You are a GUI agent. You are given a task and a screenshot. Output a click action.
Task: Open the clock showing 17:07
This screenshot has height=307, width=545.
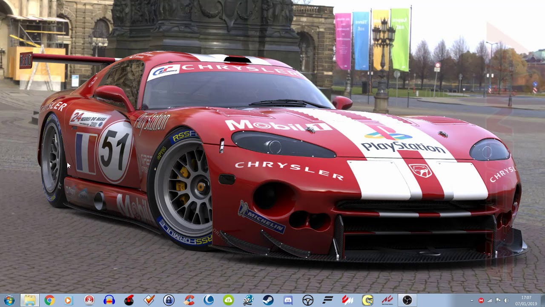point(526,300)
